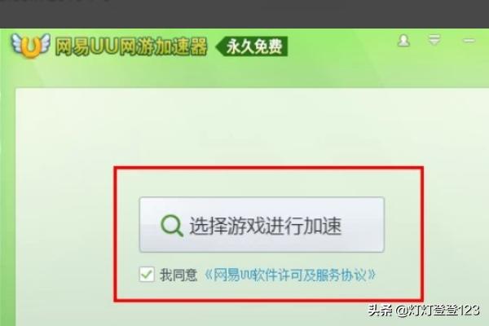The width and height of the screenshot is (489, 326).
Task: Click the 网易UU网游加速器 title text
Action: pos(131,46)
